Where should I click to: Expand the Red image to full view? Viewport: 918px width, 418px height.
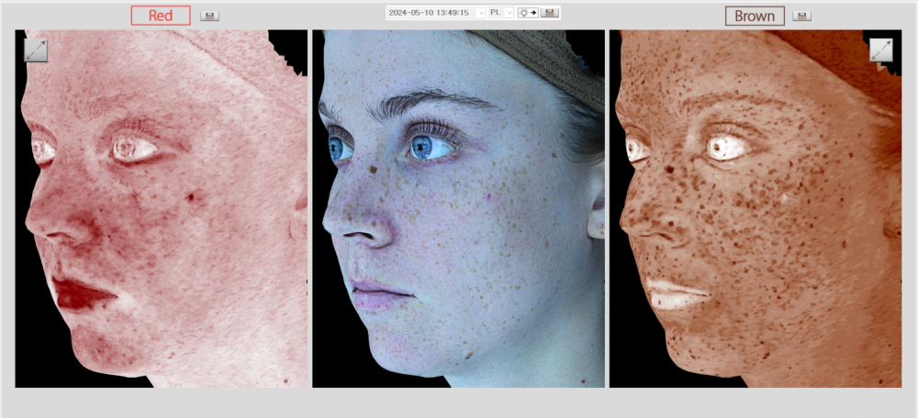36,50
